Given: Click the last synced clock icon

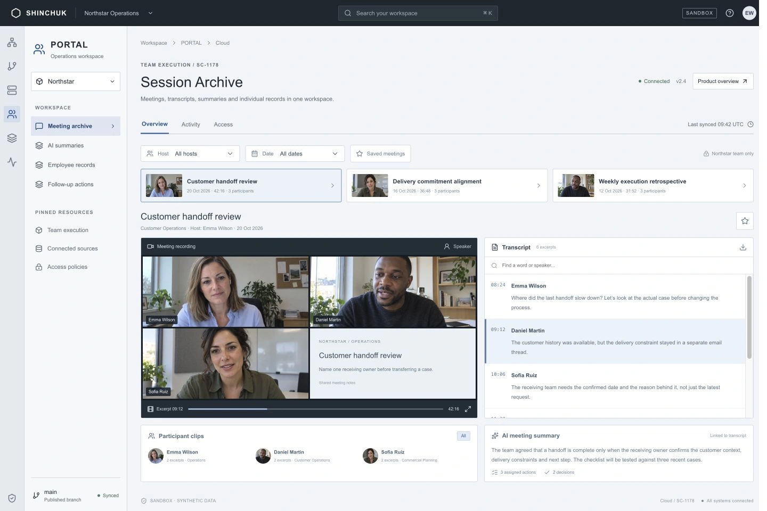Looking at the screenshot, I should pyautogui.click(x=750, y=125).
